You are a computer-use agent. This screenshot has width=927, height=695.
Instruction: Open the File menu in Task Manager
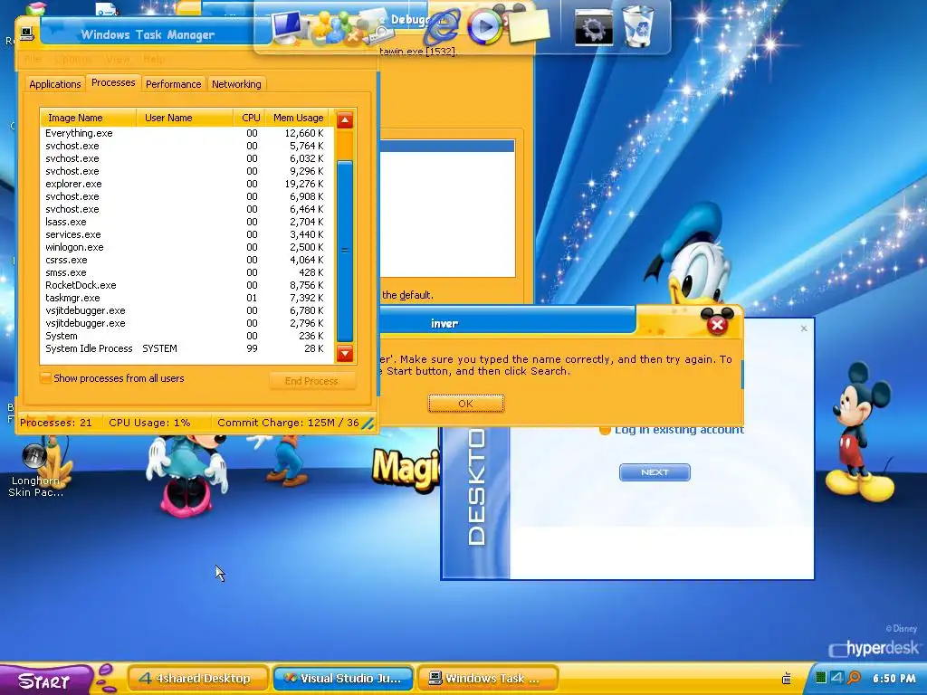(x=33, y=59)
